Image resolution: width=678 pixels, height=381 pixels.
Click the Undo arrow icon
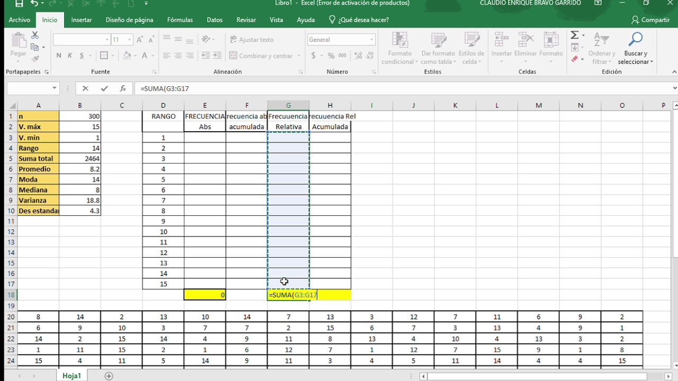point(34,4)
